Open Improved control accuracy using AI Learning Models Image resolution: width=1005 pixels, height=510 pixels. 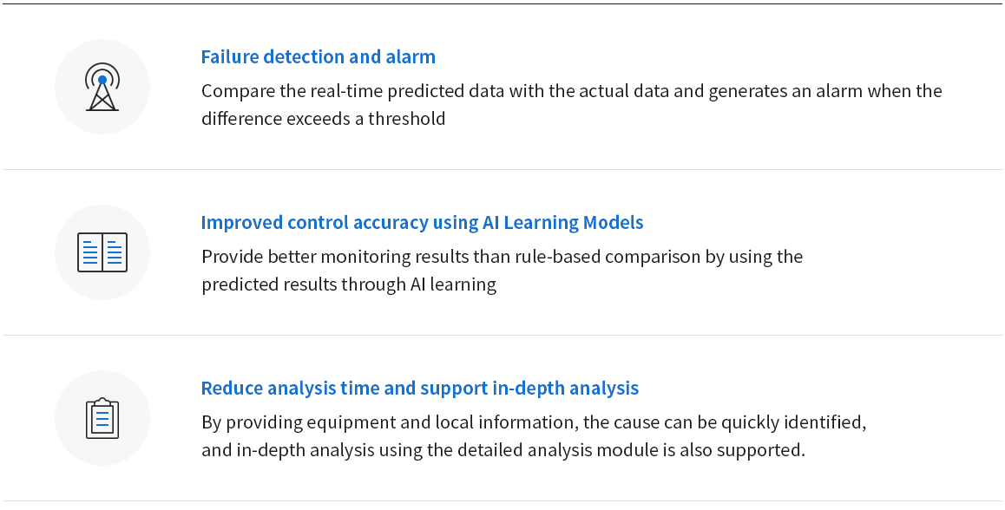click(x=422, y=222)
